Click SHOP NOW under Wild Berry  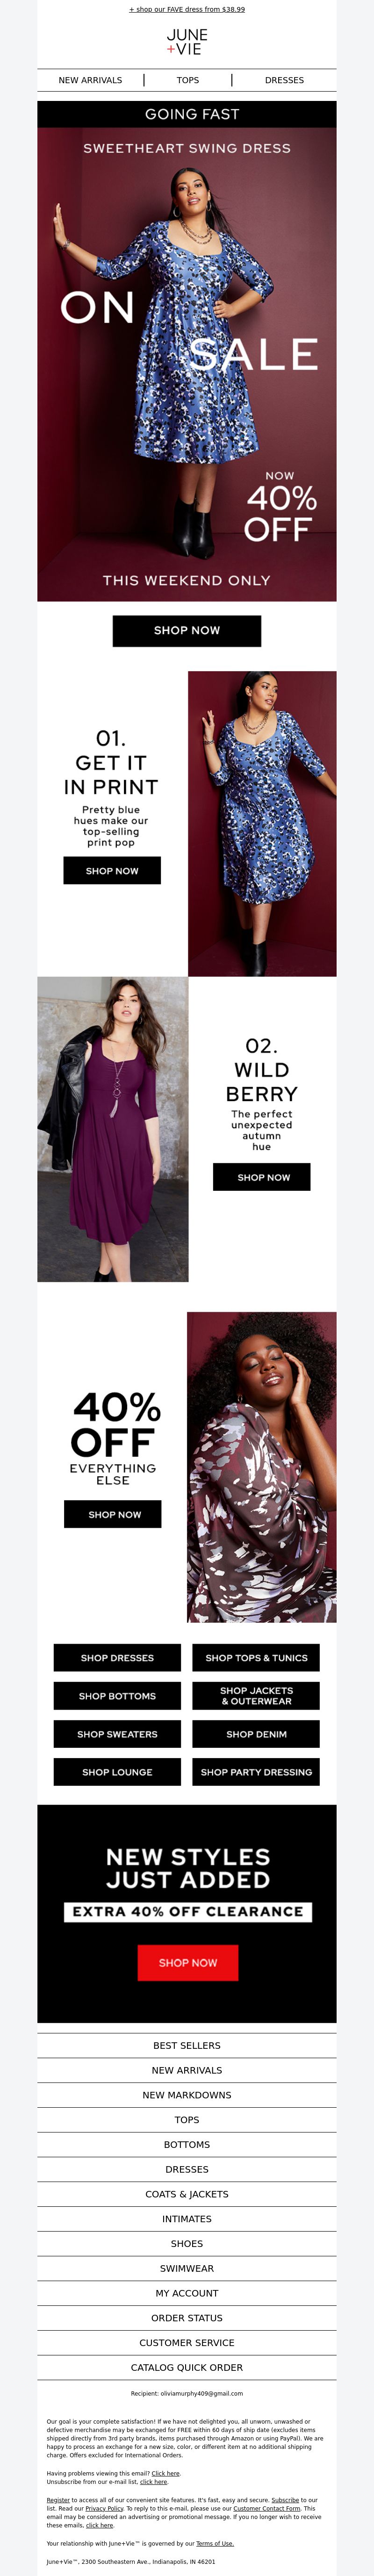(262, 1177)
